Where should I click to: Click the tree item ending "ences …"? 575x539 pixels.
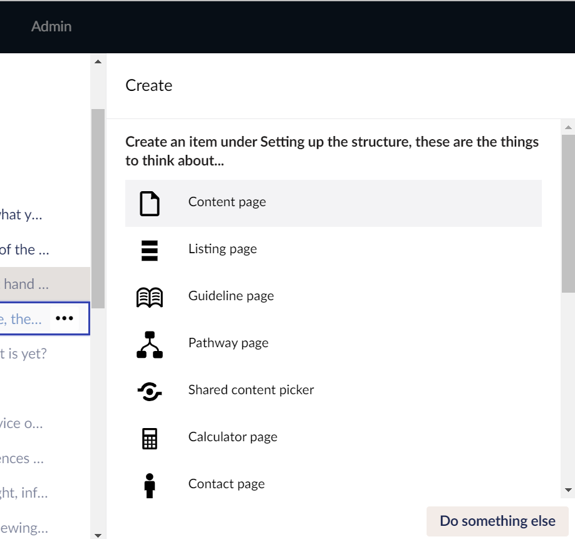22,458
